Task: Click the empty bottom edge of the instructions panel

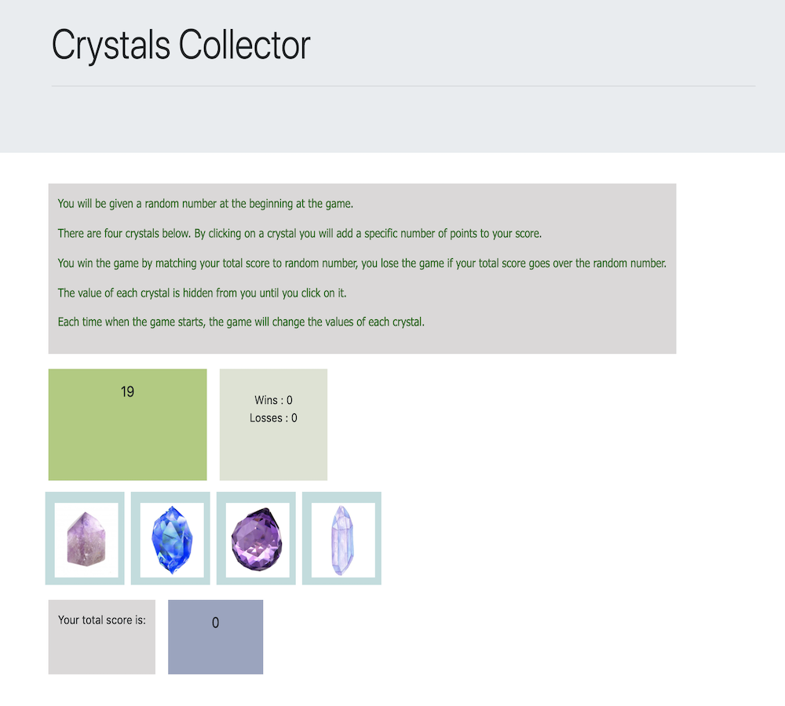Action: click(x=362, y=345)
